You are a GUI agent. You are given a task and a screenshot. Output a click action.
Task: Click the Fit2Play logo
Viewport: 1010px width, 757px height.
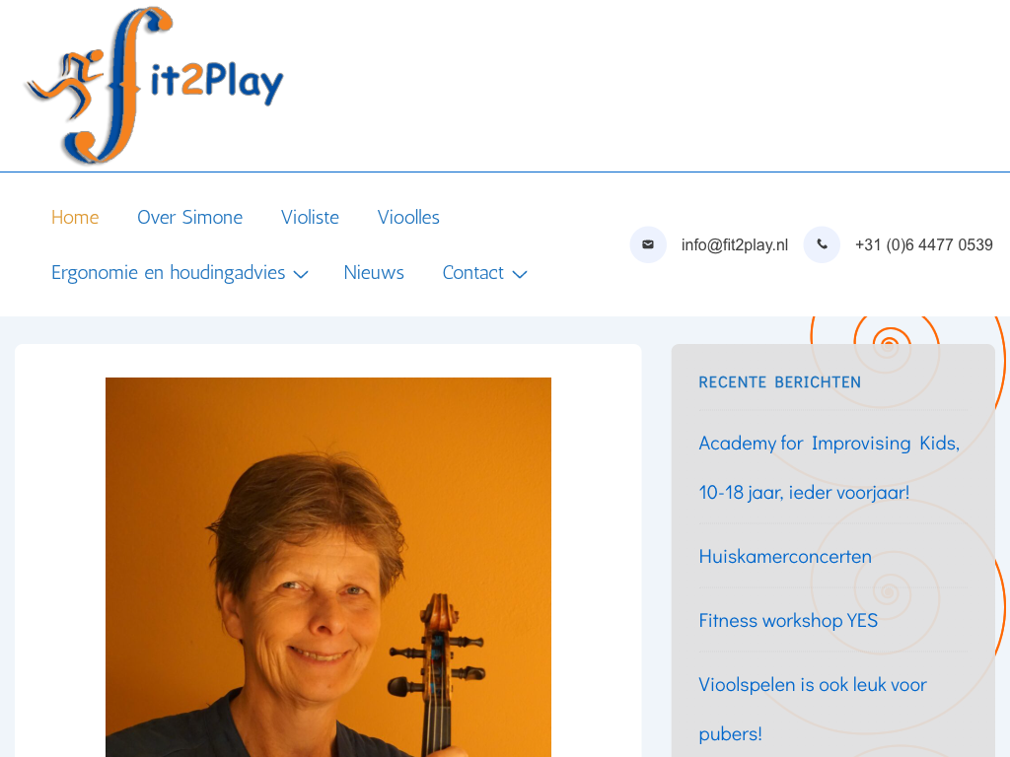pyautogui.click(x=154, y=85)
